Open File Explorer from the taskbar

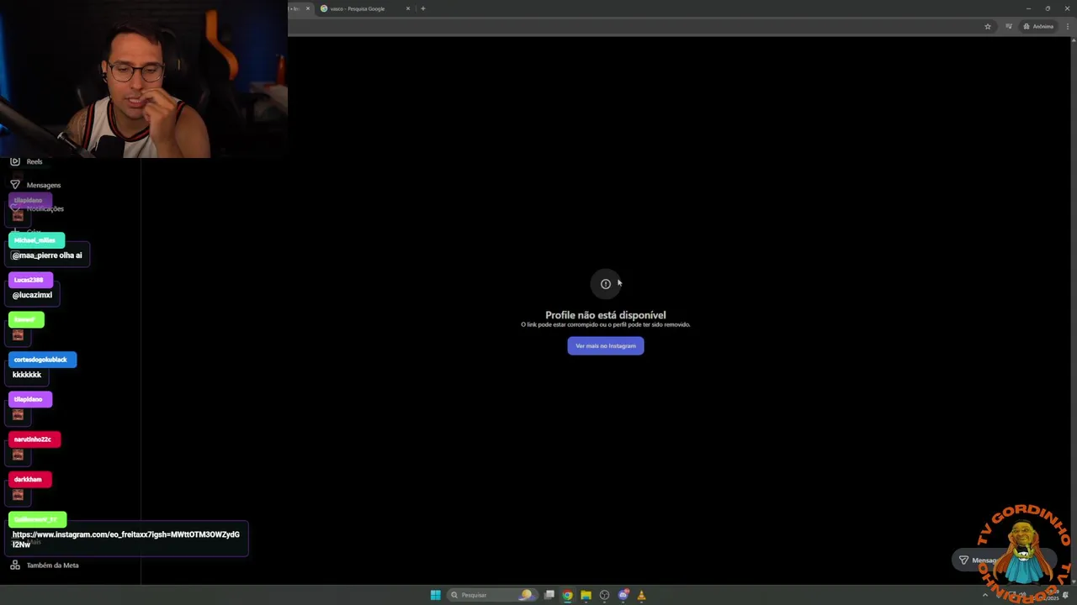(x=586, y=595)
